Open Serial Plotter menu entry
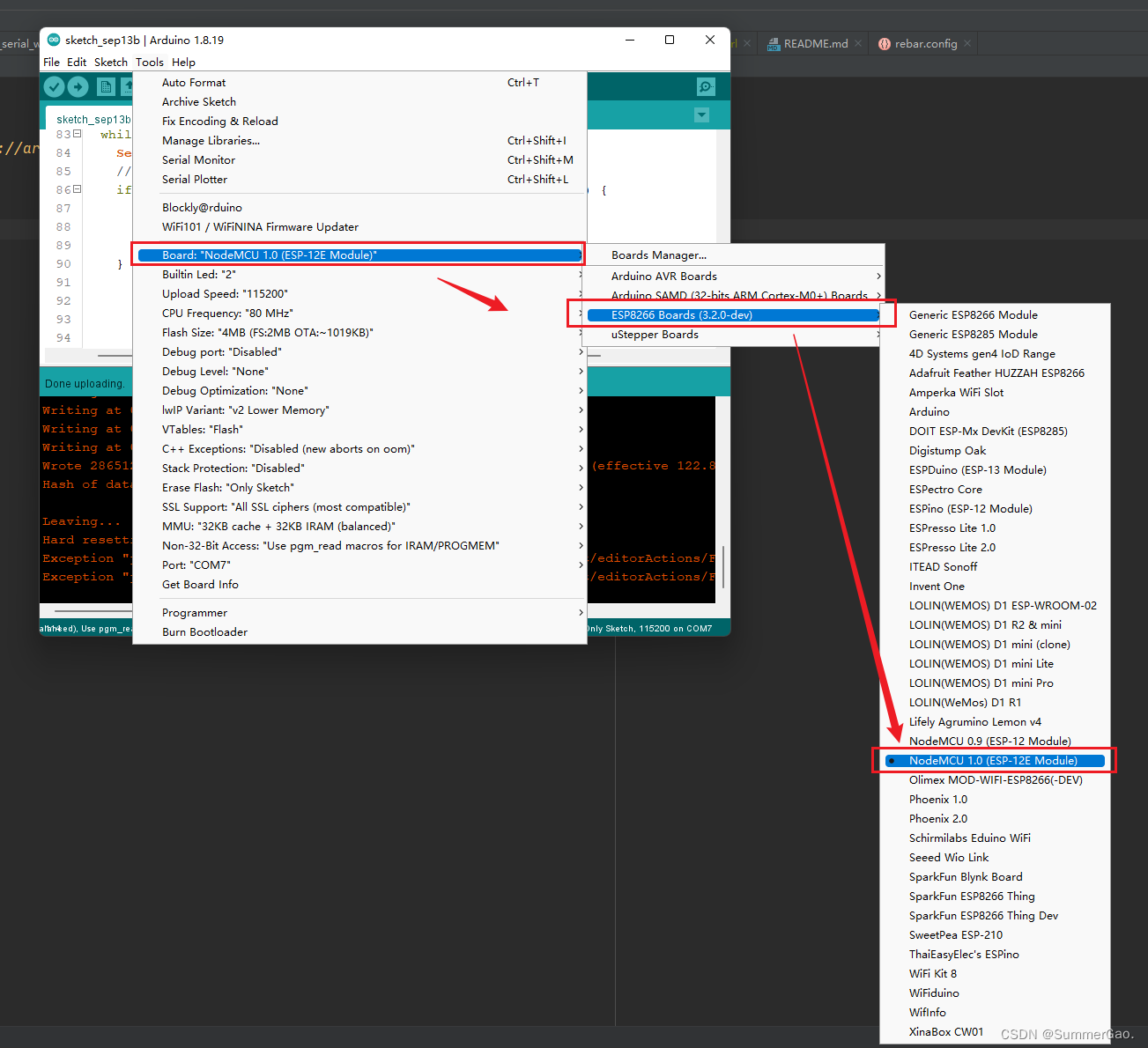1148x1048 pixels. point(359,180)
